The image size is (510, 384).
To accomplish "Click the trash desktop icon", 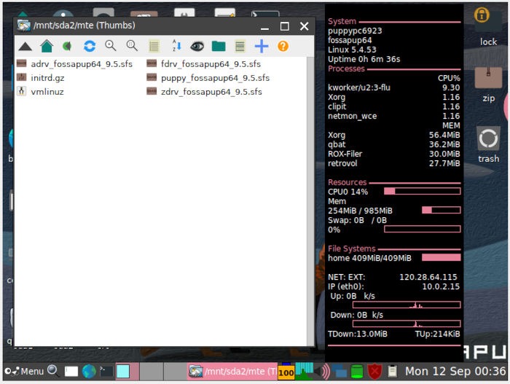I will (488, 144).
